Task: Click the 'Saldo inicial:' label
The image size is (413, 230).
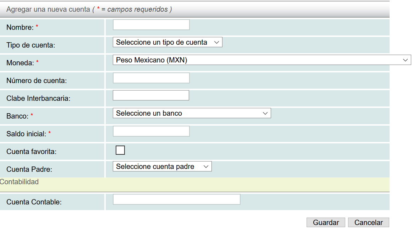Action: pyautogui.click(x=26, y=134)
